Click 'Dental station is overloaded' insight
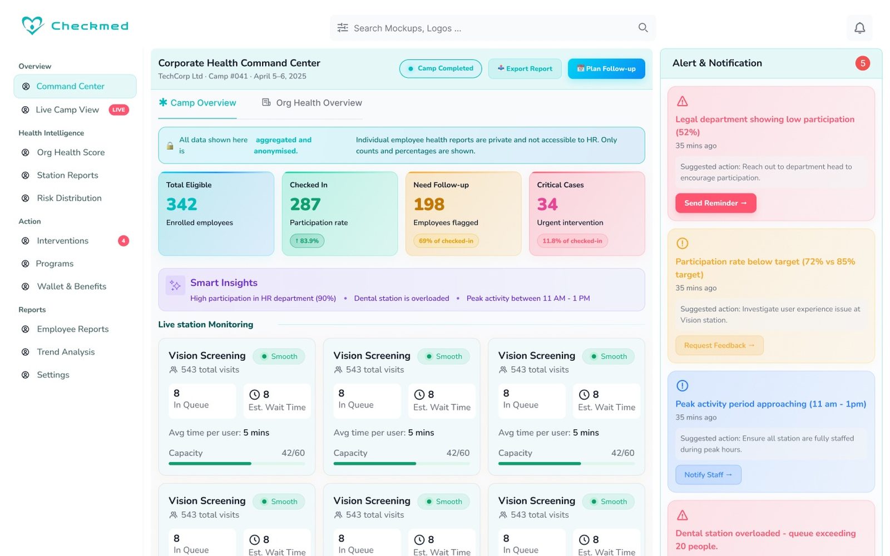The image size is (890, 556). tap(402, 299)
